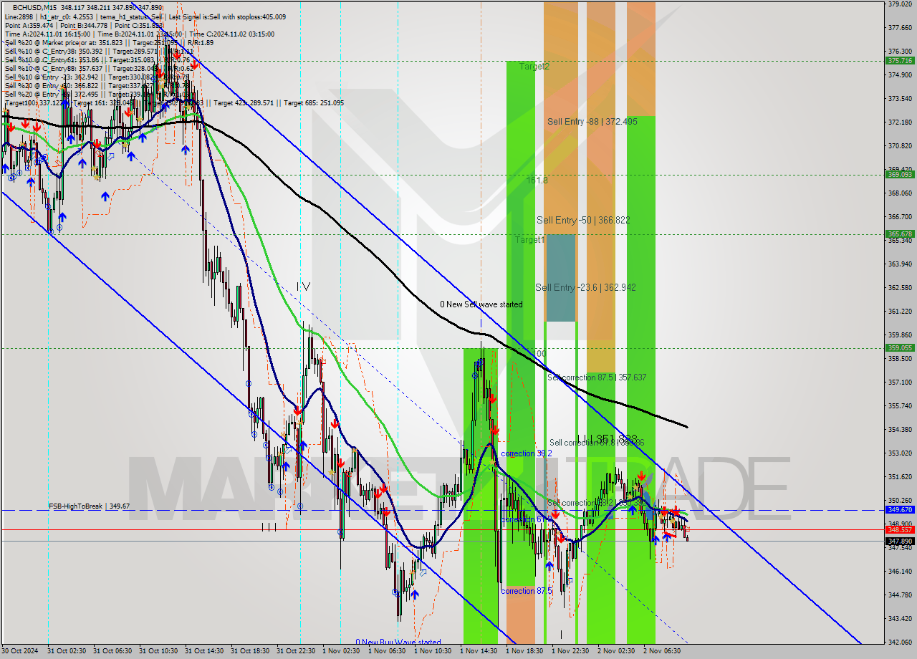
Task: Click the '1 Nov 02:30' time label
Action: 341,651
